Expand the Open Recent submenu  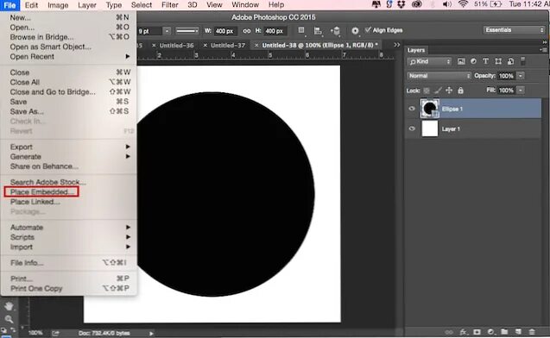pos(69,56)
